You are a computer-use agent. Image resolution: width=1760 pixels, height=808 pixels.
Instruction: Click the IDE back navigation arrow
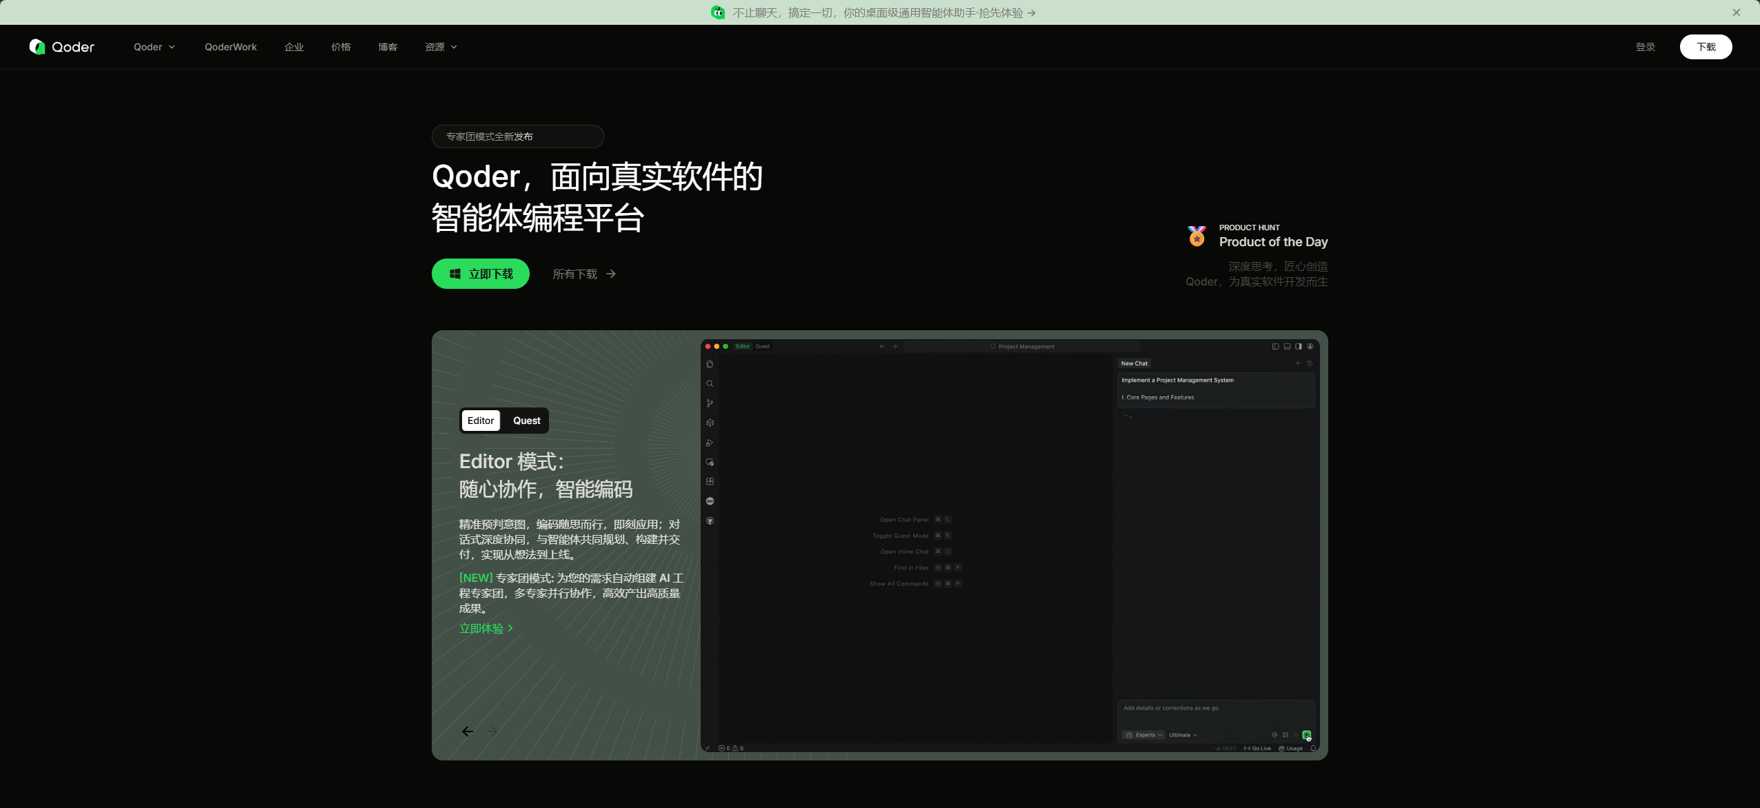tap(882, 346)
